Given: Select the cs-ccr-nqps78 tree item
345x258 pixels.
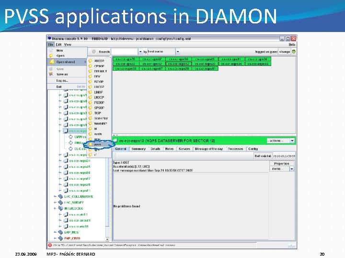Looking at the screenshot, I should (80, 185).
